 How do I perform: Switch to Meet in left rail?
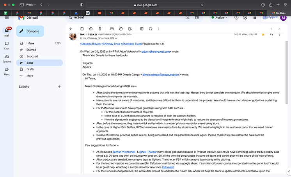pyautogui.click(x=7, y=72)
